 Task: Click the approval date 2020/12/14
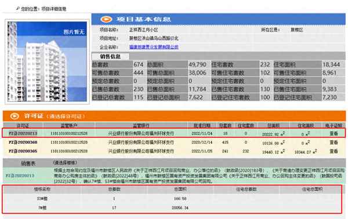[x=202, y=143]
